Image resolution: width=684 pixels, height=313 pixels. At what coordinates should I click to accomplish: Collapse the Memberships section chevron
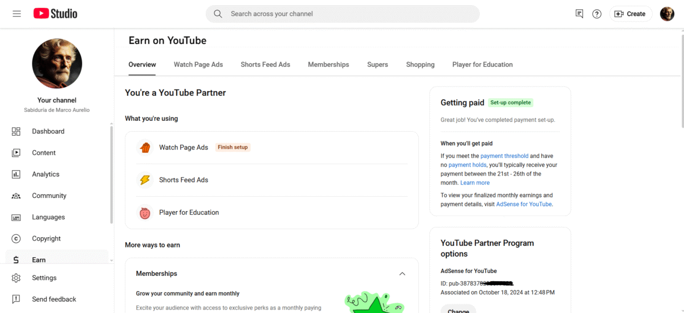[x=402, y=274]
